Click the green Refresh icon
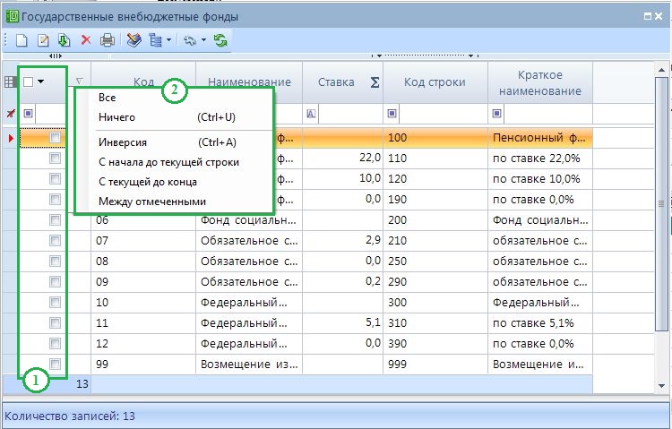This screenshot has width=672, height=429. tap(220, 40)
